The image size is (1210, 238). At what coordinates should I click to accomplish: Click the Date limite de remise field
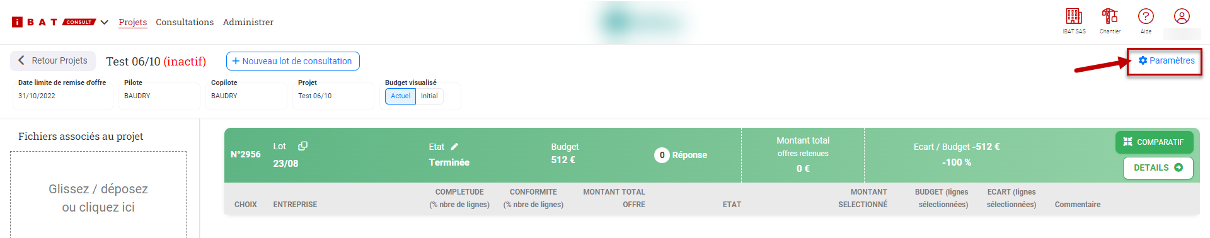click(x=63, y=96)
